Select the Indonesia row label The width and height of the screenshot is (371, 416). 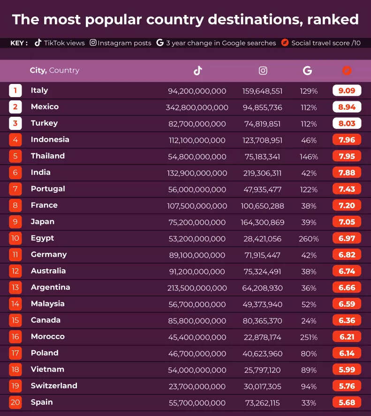50,140
